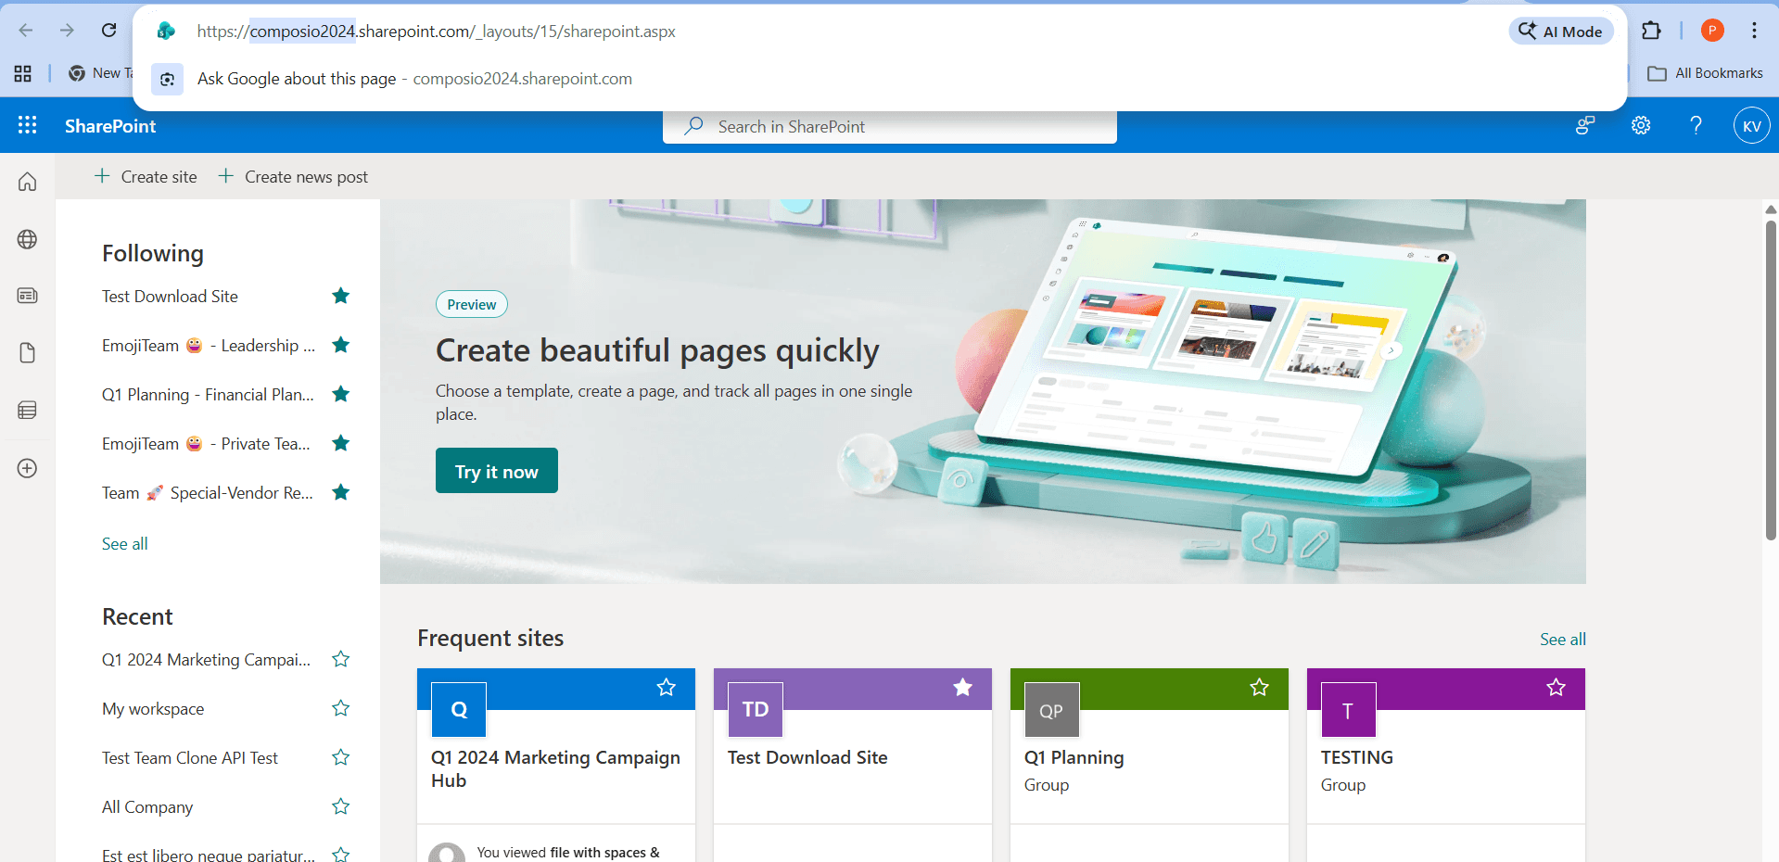The width and height of the screenshot is (1779, 862).
Task: Follow All Company via its star
Action: (341, 806)
